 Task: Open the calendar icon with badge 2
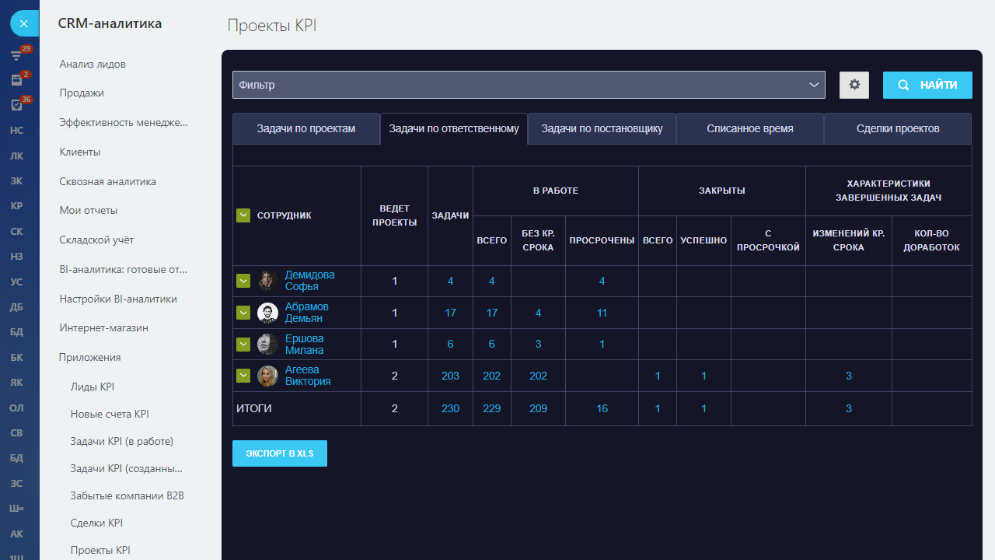point(17,79)
